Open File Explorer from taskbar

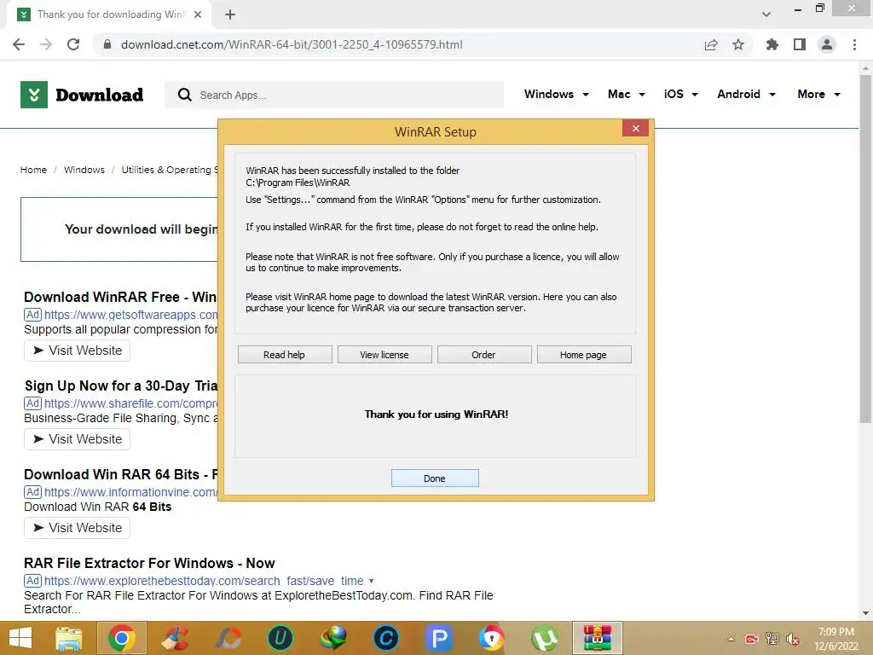[69, 638]
